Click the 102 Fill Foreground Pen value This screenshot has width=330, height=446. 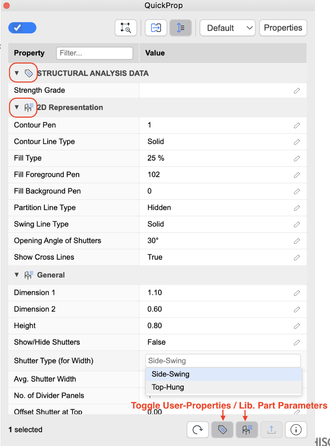point(154,174)
